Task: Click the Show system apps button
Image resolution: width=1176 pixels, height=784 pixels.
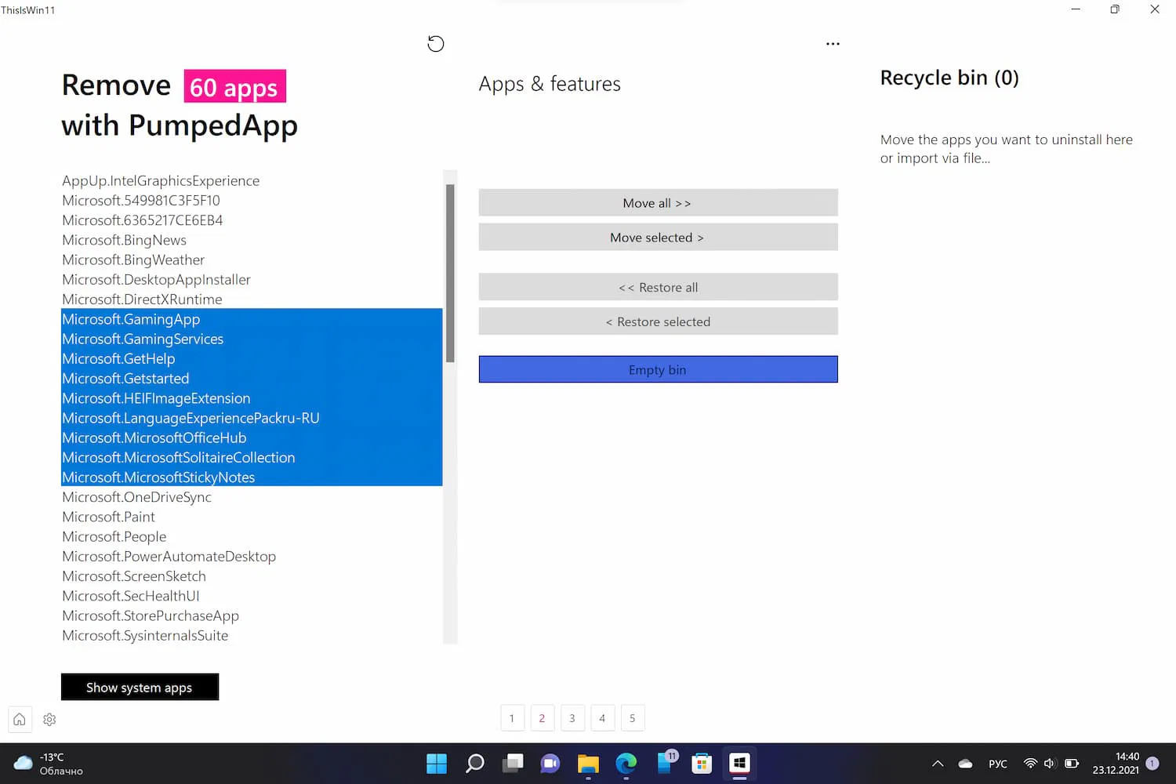Action: point(140,688)
